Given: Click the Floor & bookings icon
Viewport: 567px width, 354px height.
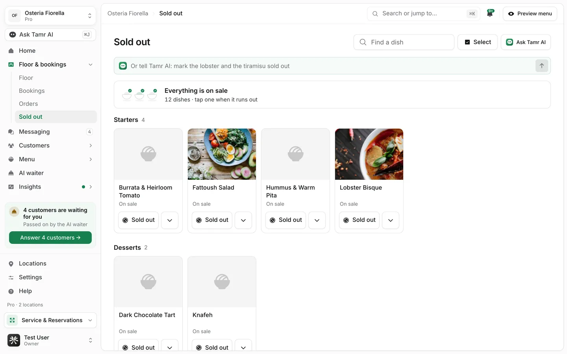Looking at the screenshot, I should [x=11, y=65].
